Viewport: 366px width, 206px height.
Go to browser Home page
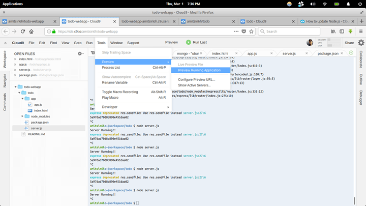(32, 32)
